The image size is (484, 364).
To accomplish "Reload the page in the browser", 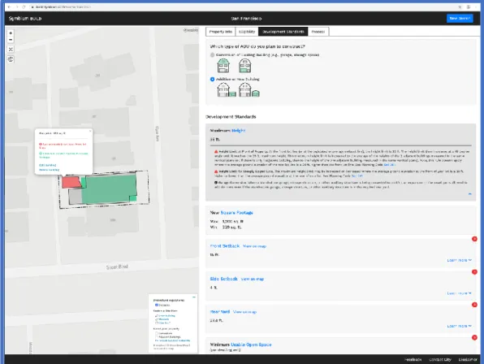I will [24, 6].
